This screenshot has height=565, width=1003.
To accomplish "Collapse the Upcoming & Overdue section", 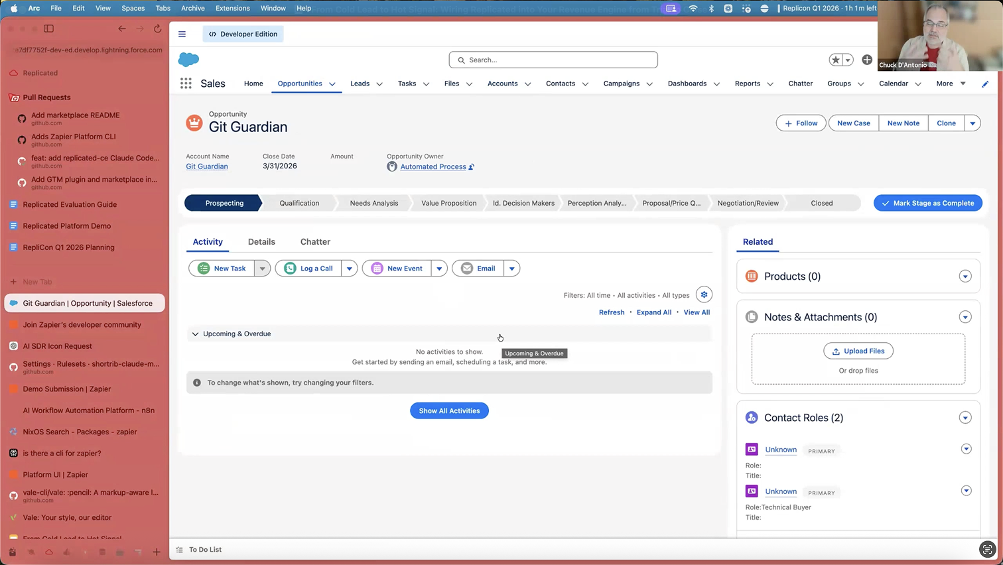I will pyautogui.click(x=195, y=334).
